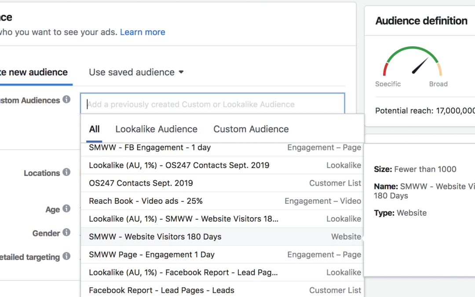The height and width of the screenshot is (297, 475).
Task: Select OS247 Contacts Sept. 2019 customer list
Action: point(222,183)
